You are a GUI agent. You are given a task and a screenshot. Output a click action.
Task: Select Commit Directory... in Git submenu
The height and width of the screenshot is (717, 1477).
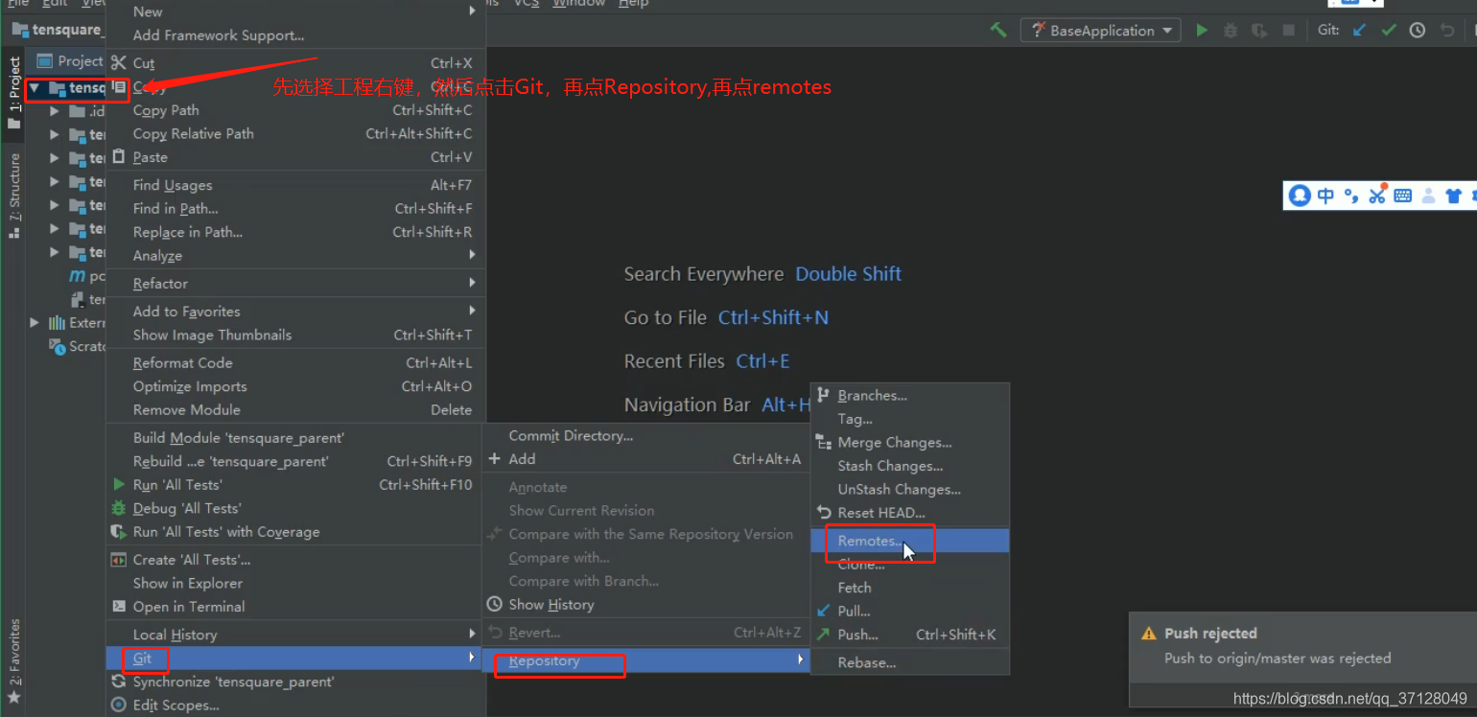pos(646,436)
